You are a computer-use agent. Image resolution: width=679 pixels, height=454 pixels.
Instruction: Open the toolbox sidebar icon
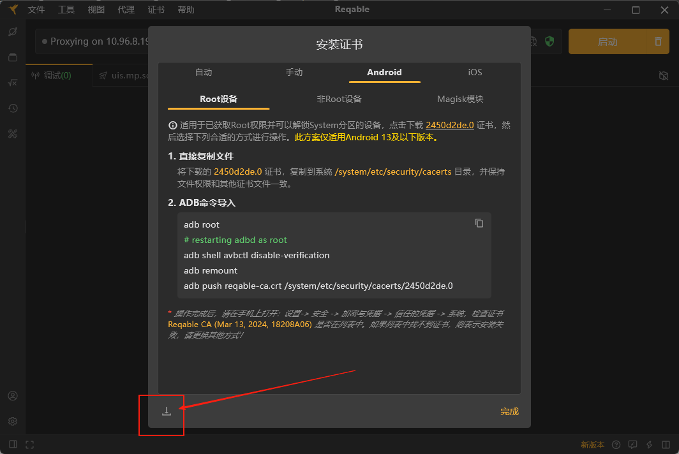coord(13,134)
